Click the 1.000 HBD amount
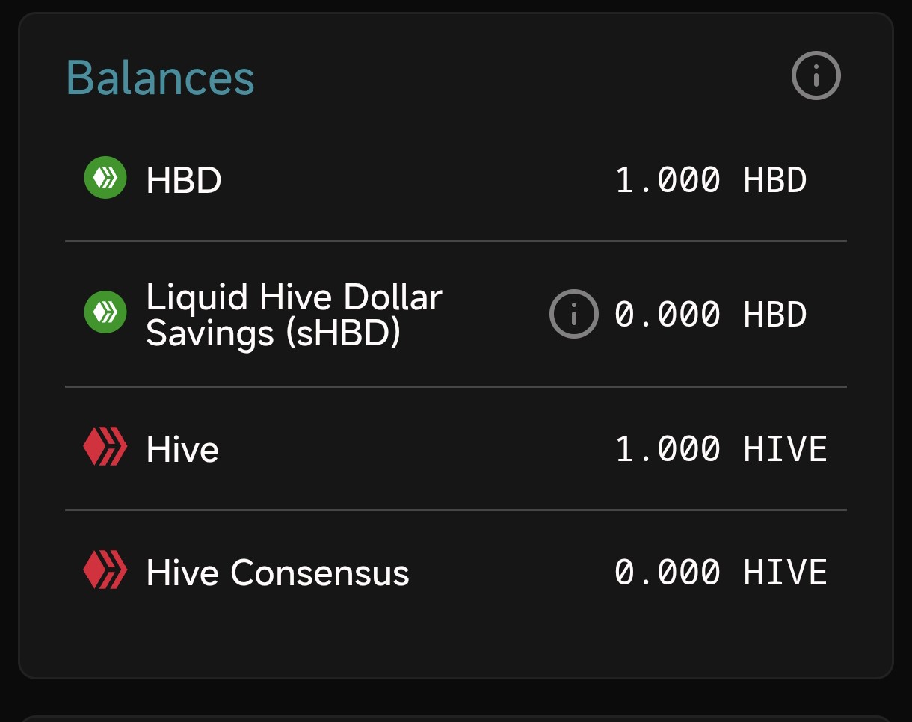Viewport: 912px width, 722px height. pyautogui.click(x=711, y=180)
